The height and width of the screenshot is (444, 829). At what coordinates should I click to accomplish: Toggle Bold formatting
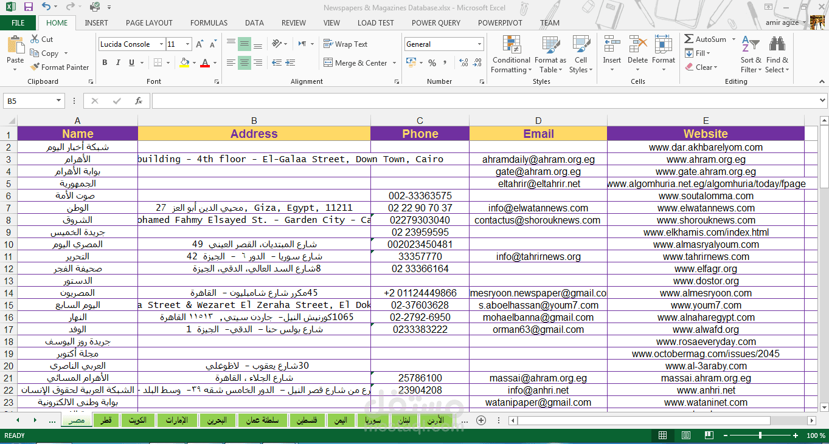(x=105, y=63)
